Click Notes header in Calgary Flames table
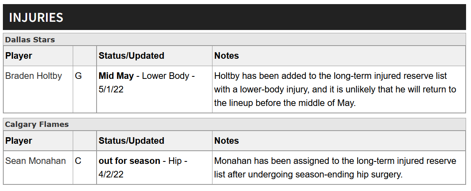 coord(226,141)
